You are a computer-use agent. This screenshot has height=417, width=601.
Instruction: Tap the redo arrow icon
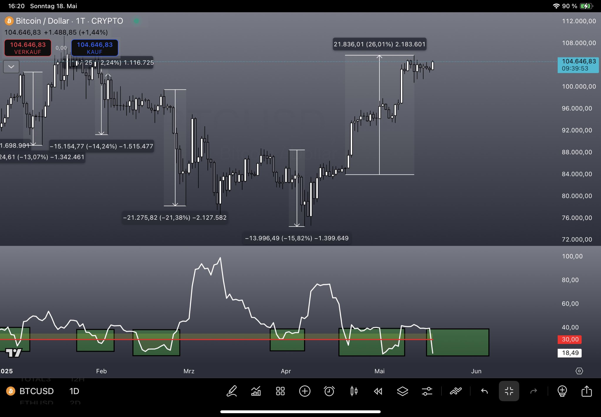click(x=533, y=391)
